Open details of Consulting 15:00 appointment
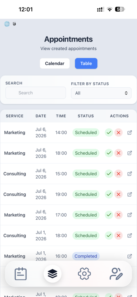137x297 pixels. (130, 174)
